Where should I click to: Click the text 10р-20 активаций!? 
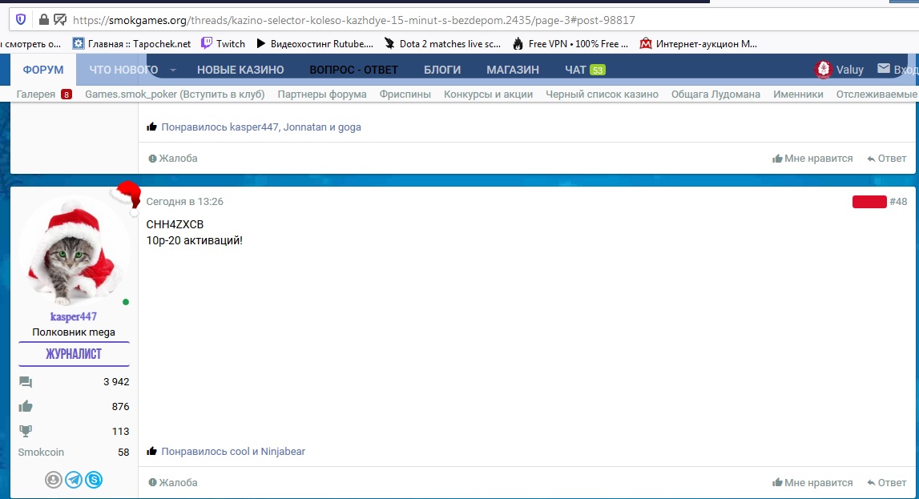(x=194, y=240)
